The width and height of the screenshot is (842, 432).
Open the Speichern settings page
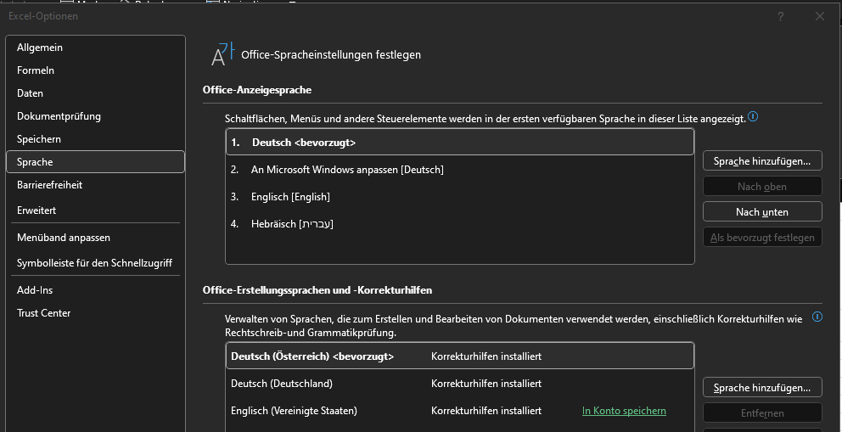pyautogui.click(x=95, y=139)
